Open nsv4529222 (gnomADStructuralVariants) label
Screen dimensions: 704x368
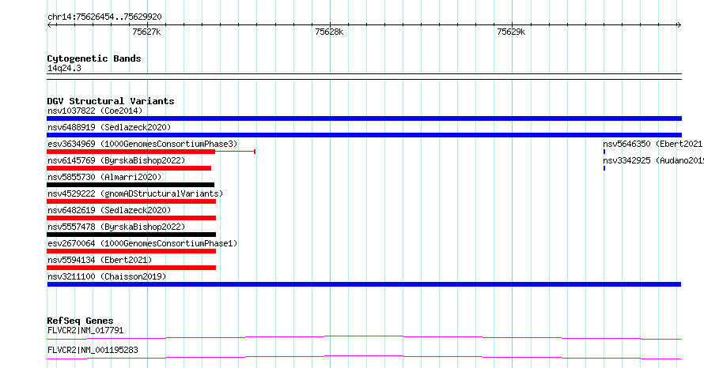(135, 193)
